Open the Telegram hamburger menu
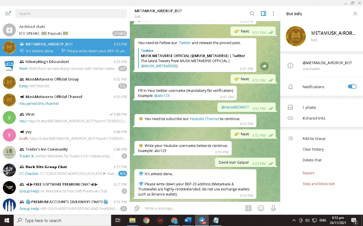The image size is (363, 226). point(8,14)
